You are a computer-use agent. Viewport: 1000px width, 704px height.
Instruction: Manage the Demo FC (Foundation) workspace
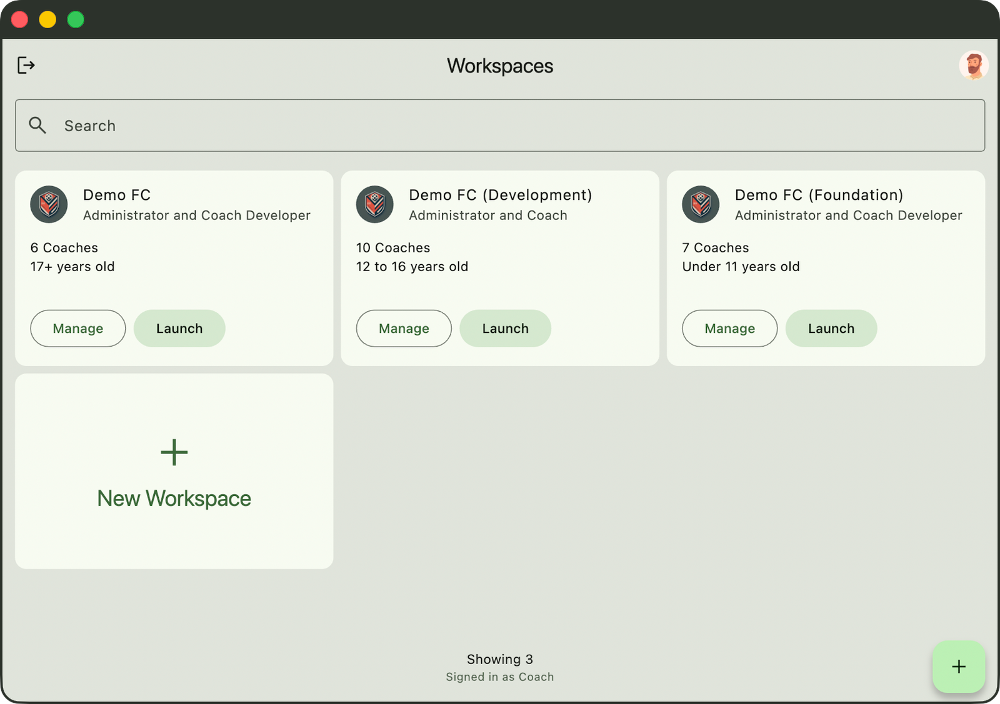pos(729,329)
